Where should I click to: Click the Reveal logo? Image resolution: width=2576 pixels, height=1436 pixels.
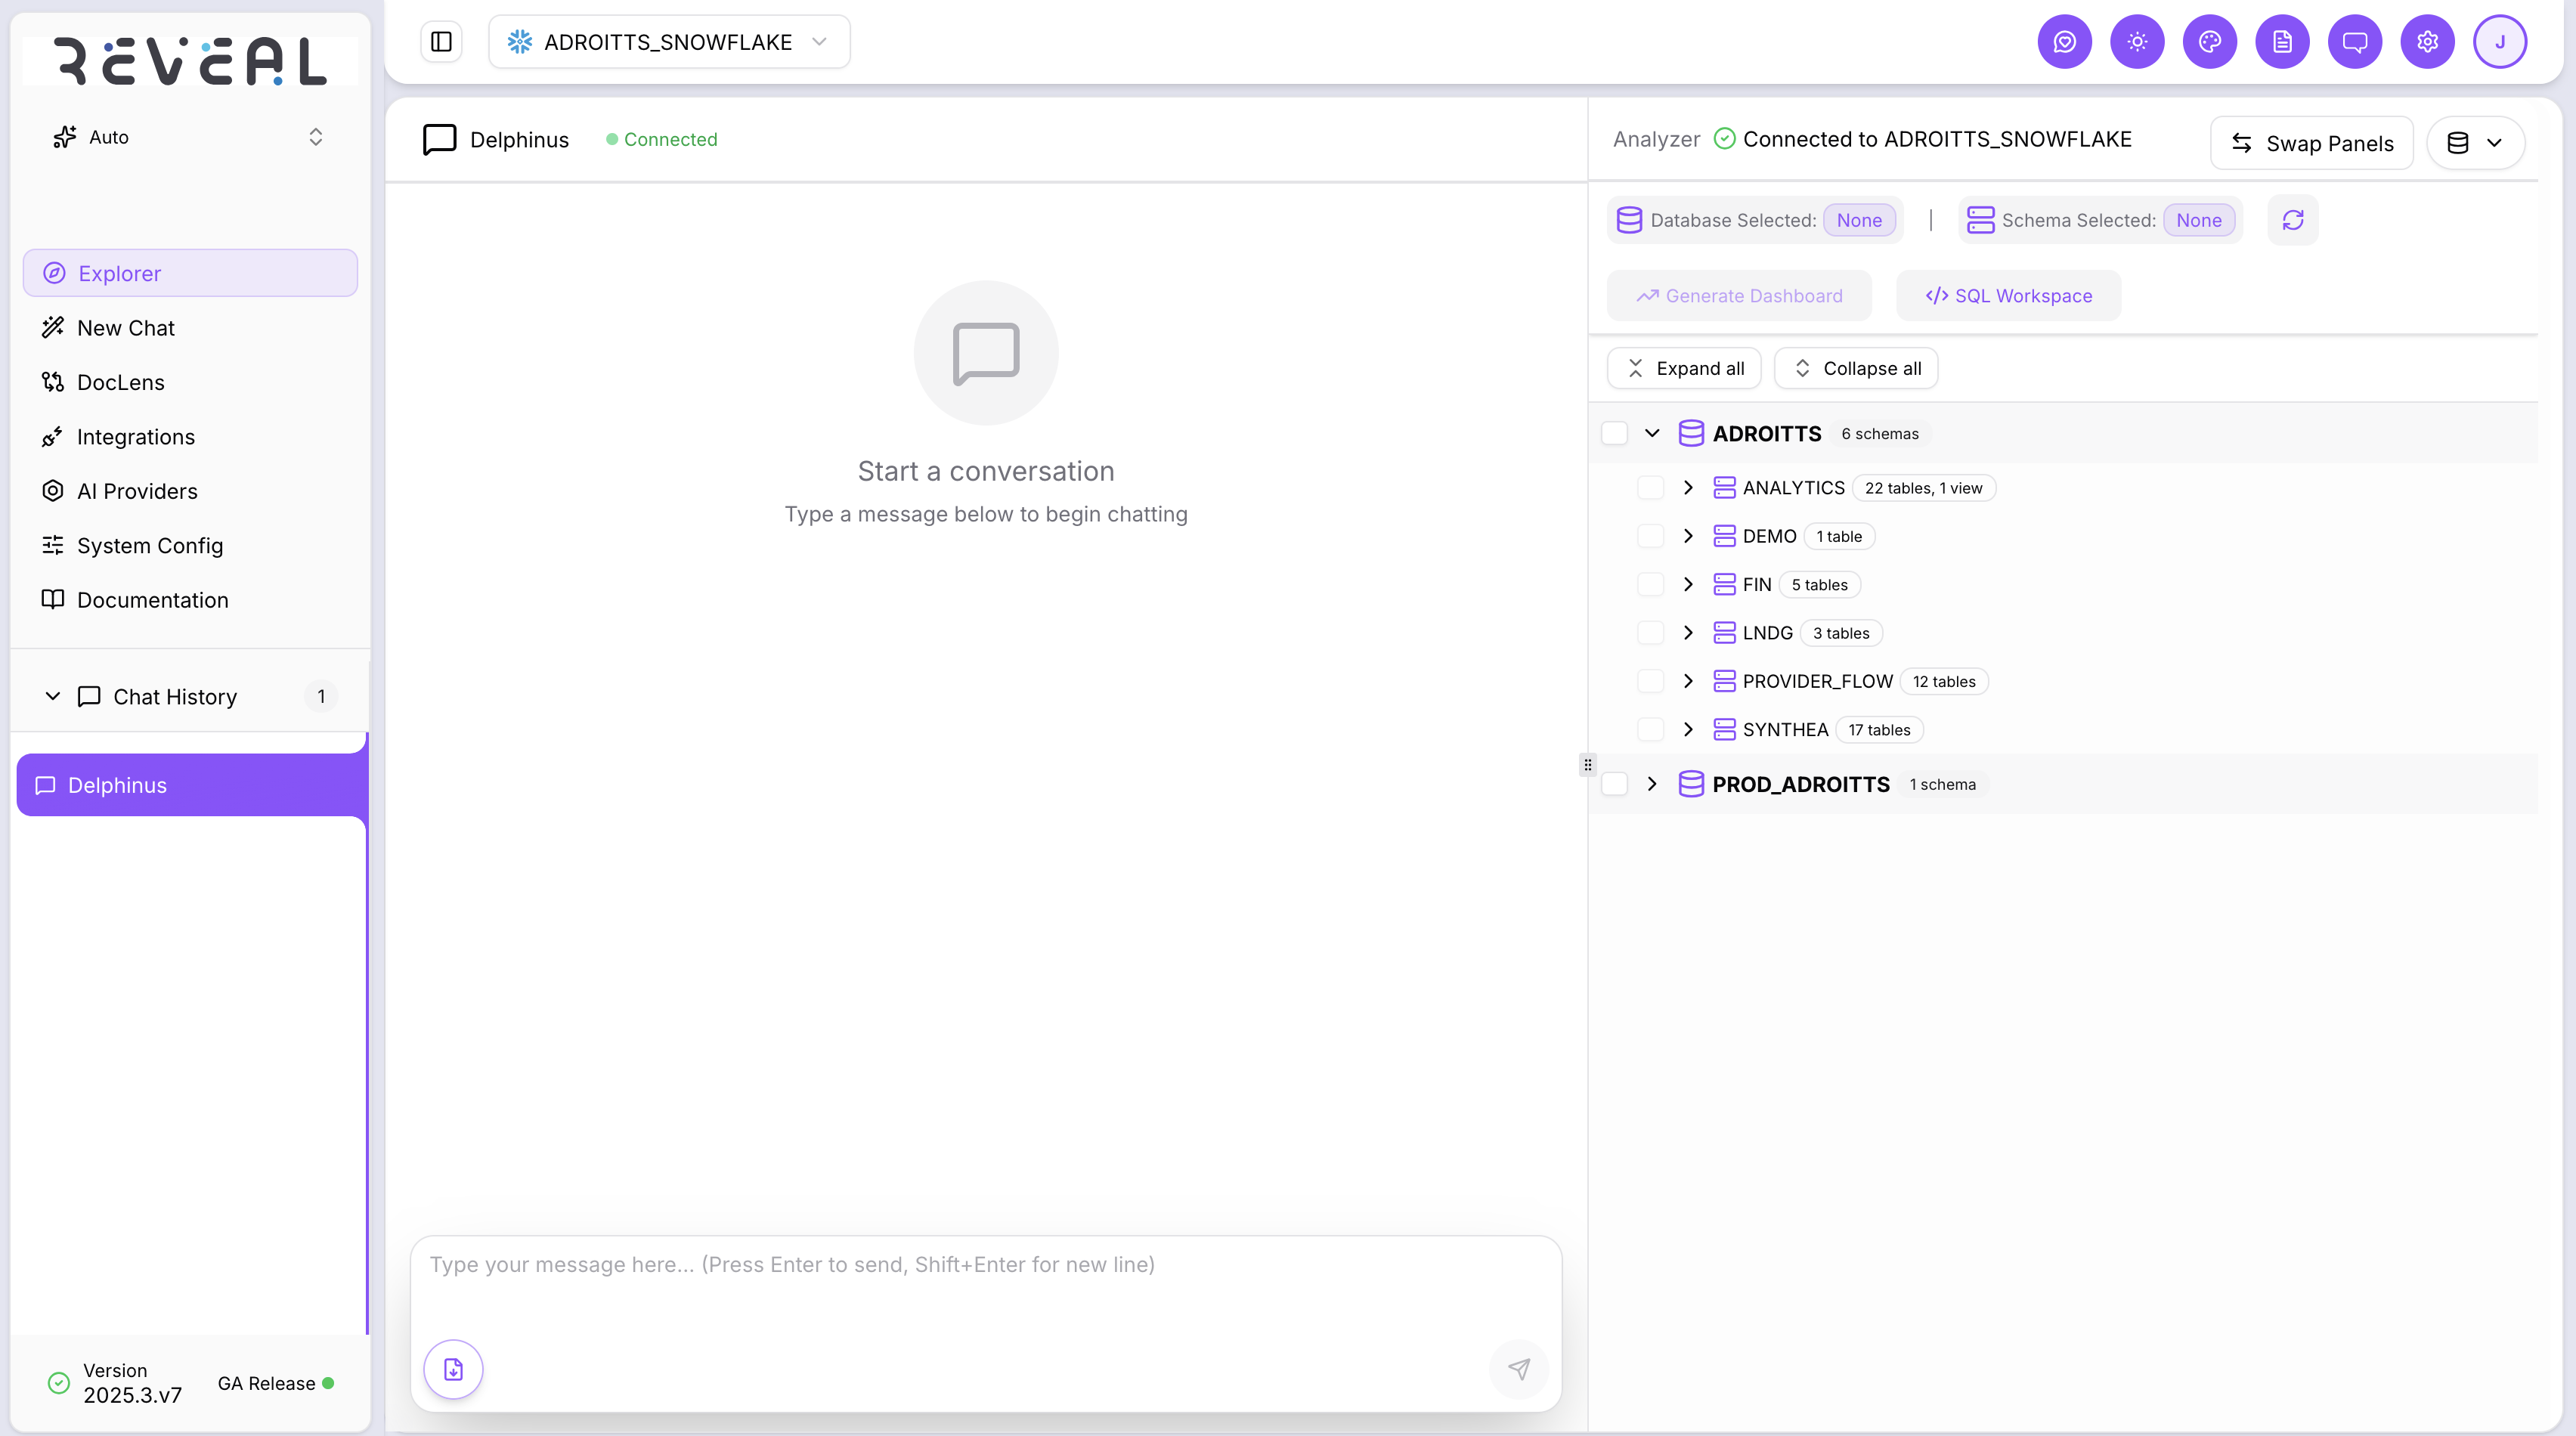click(190, 61)
